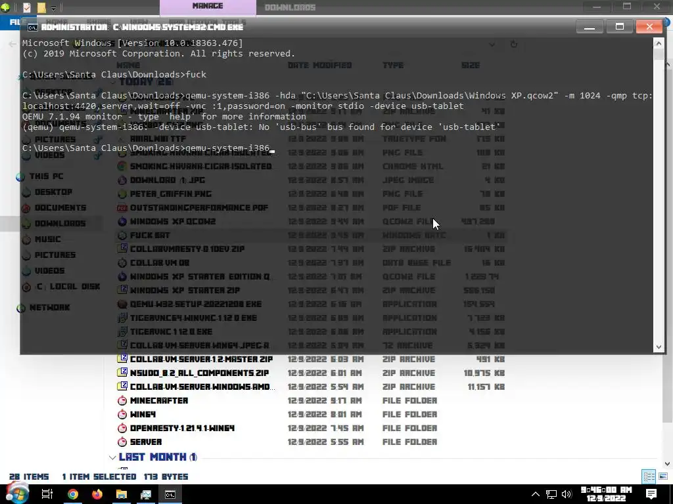
Task: Launch Firefox from the taskbar
Action: 97,494
